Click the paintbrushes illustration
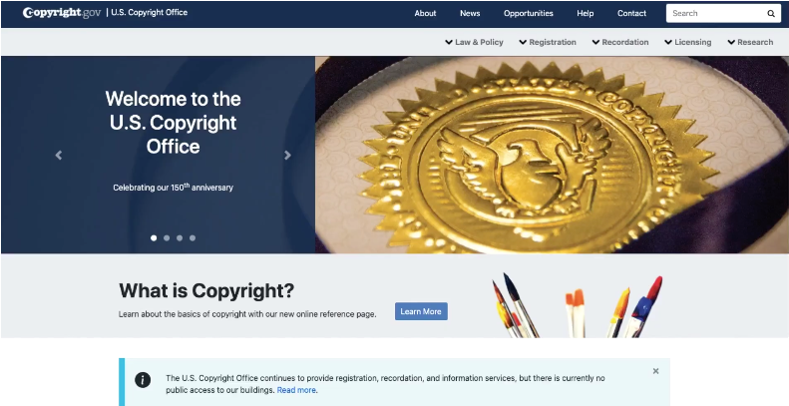Screen dimensions: 789x406 tap(578, 305)
